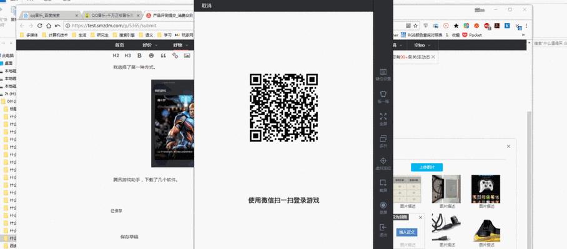The image size is (567, 249).
Task: Reload the browser page
Action: pos(40,26)
